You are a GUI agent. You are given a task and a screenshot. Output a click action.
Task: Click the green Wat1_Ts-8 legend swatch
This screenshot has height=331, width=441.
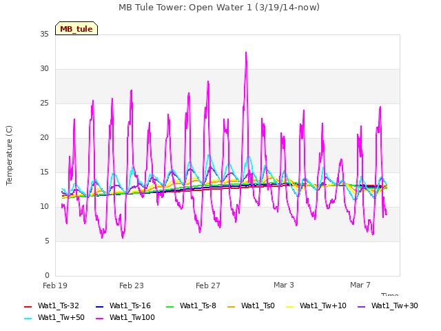tap(170, 306)
